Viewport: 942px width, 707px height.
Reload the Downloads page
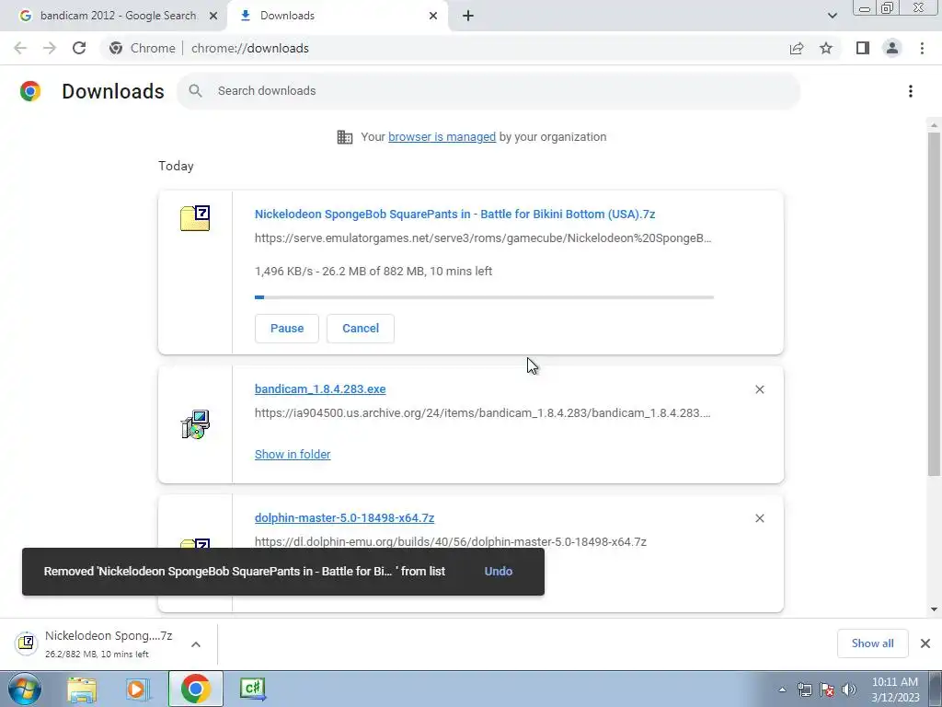click(x=79, y=48)
